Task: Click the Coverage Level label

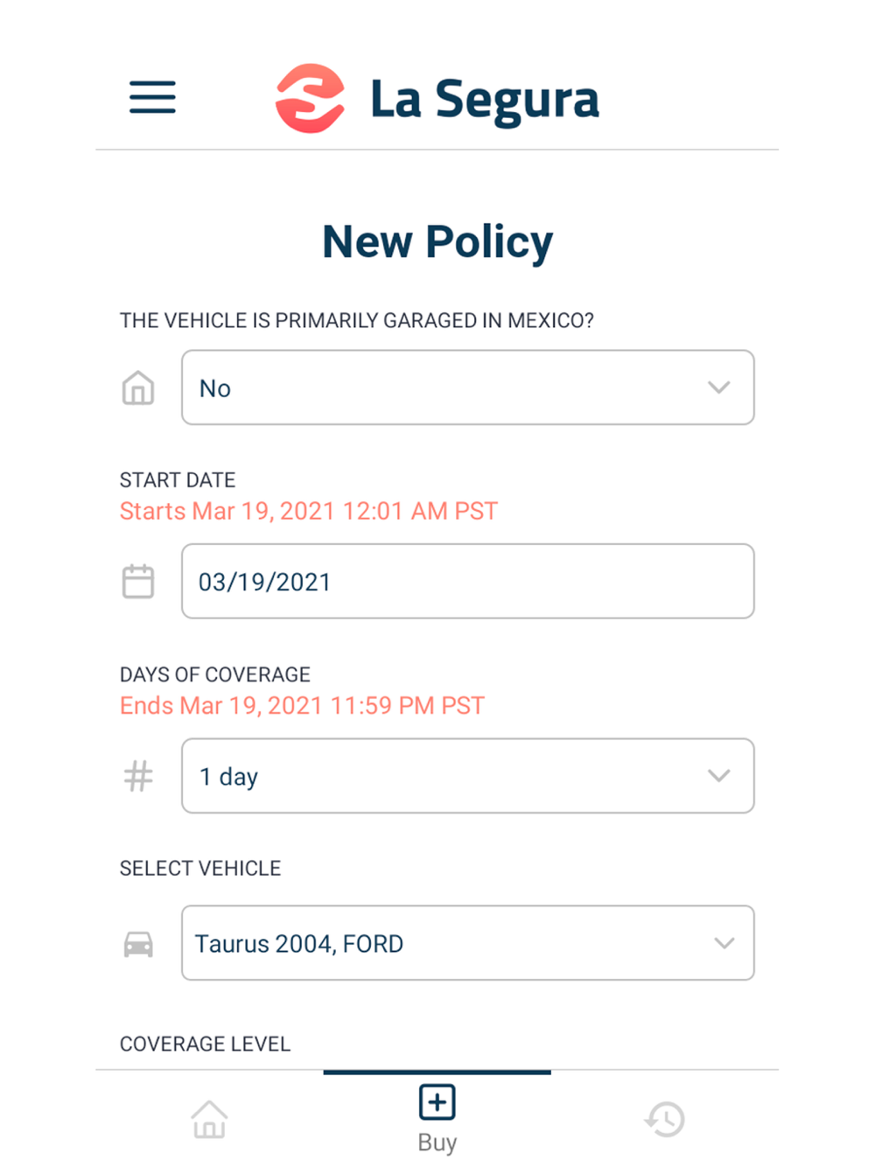Action: tap(205, 1044)
